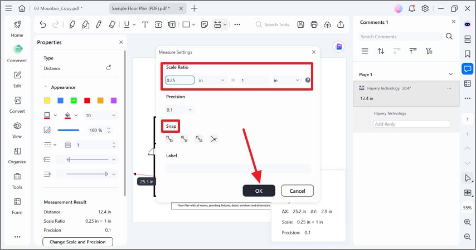The image size is (476, 250).
Task: Undo the last action
Action: (43, 24)
